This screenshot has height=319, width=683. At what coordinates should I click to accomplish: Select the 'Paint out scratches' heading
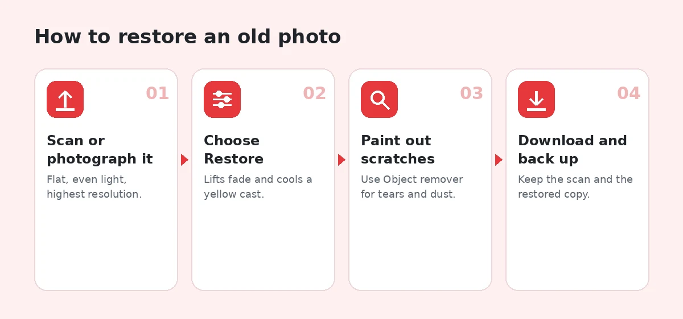click(x=398, y=150)
